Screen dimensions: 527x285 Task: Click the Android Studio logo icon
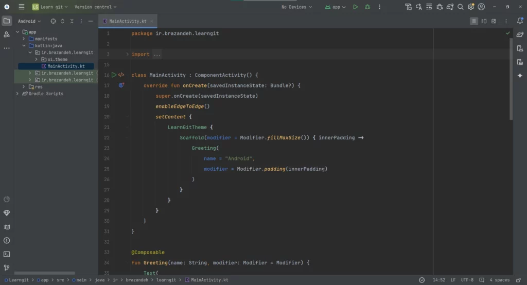[x=7, y=7]
